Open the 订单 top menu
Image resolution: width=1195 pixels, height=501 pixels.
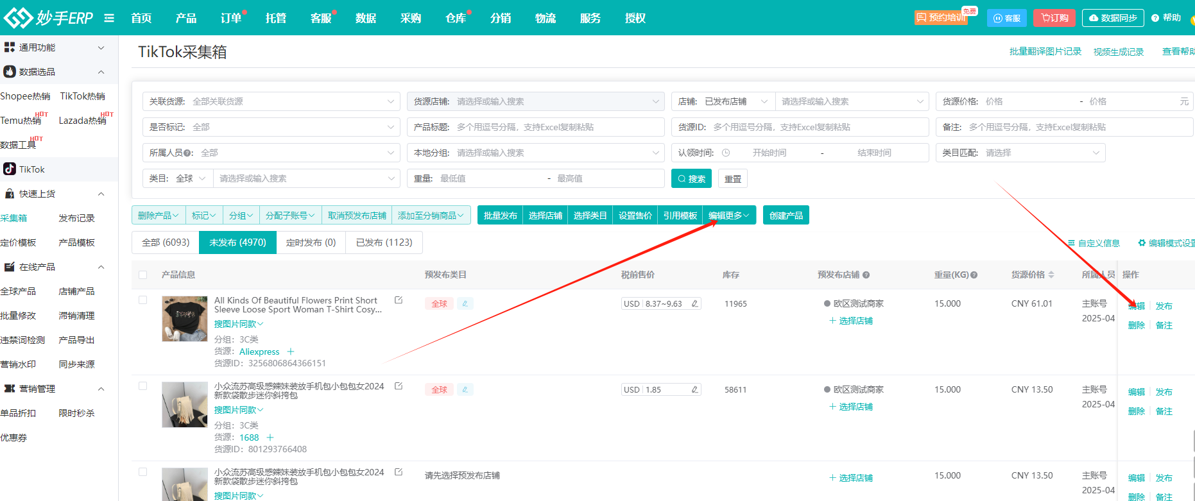tap(230, 18)
